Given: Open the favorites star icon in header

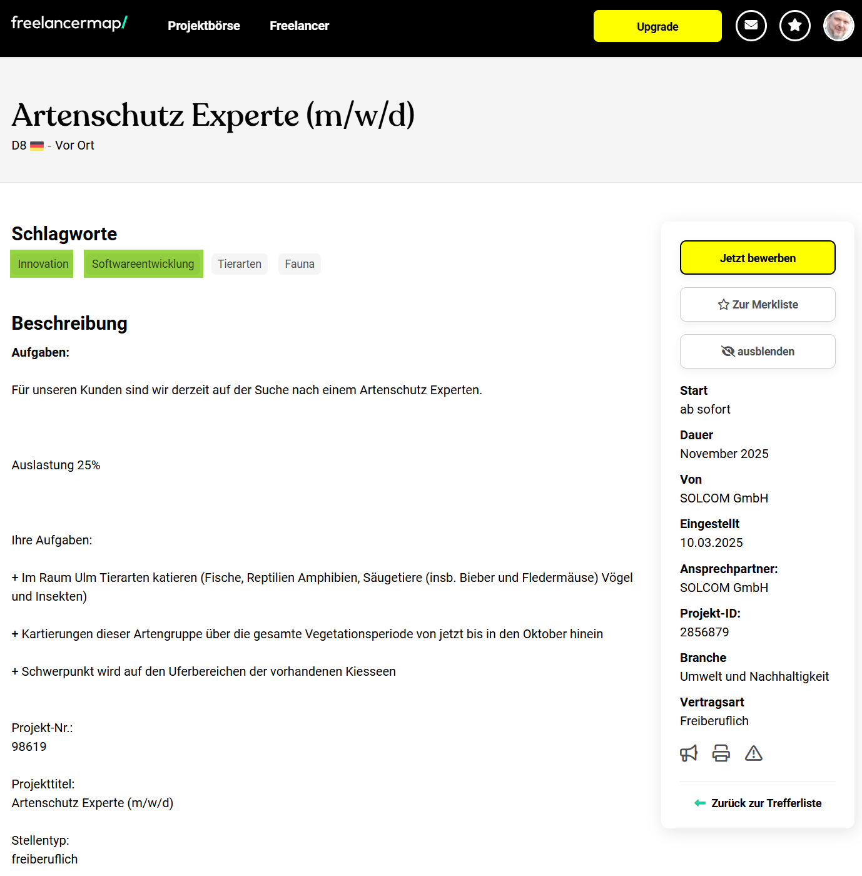Looking at the screenshot, I should pos(794,26).
